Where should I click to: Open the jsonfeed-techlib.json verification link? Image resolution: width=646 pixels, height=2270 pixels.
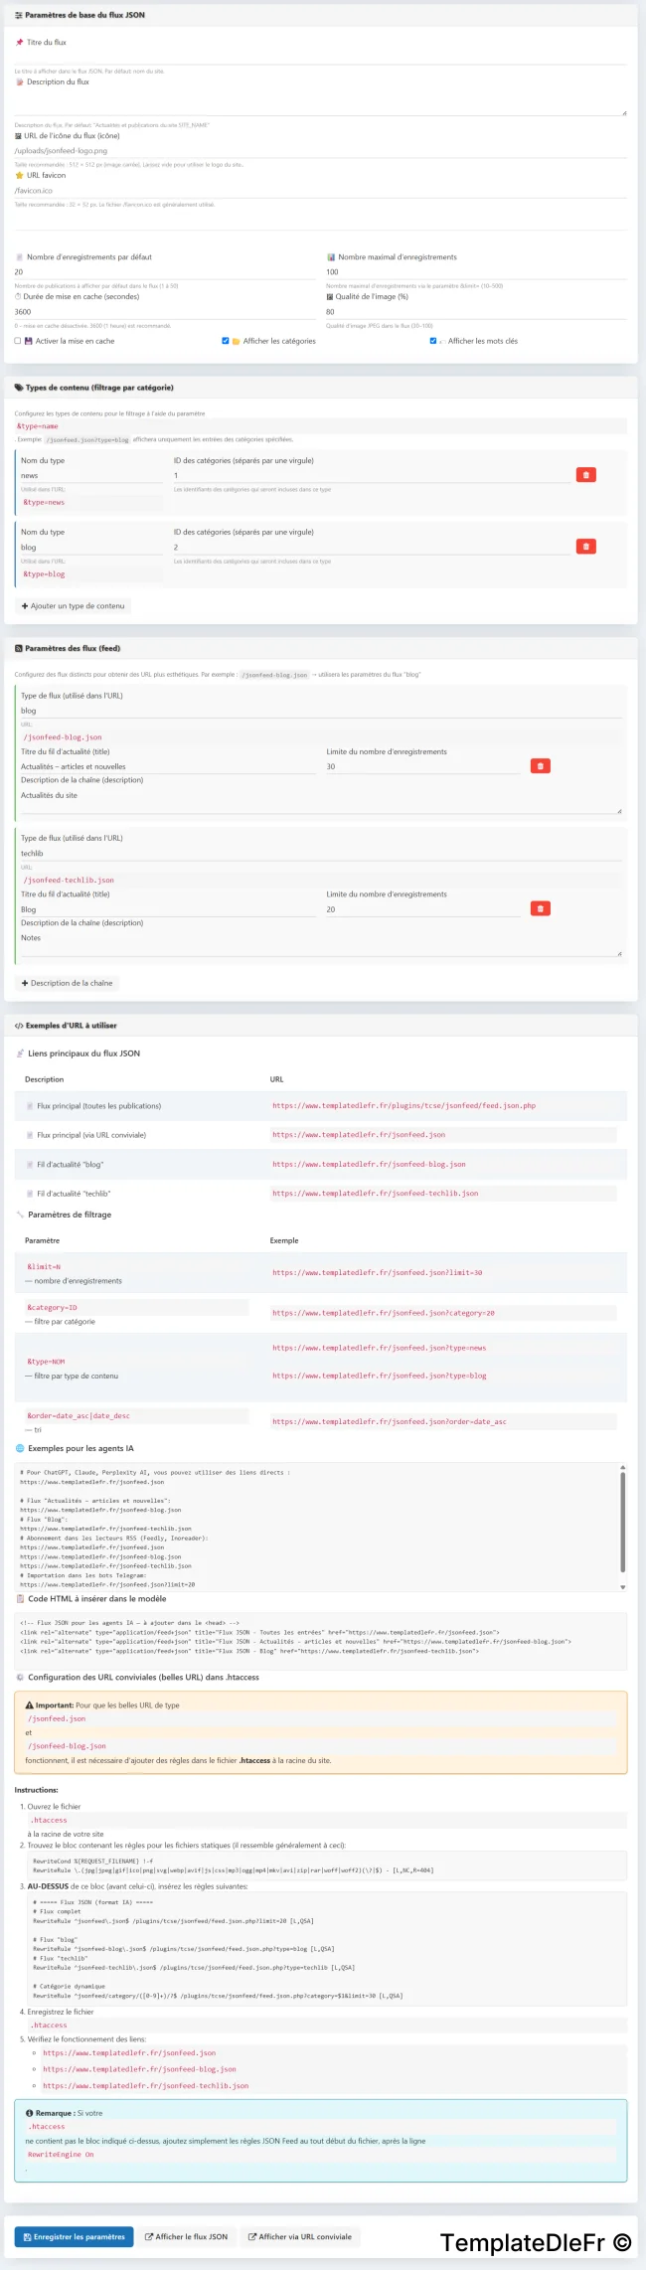(x=146, y=2086)
